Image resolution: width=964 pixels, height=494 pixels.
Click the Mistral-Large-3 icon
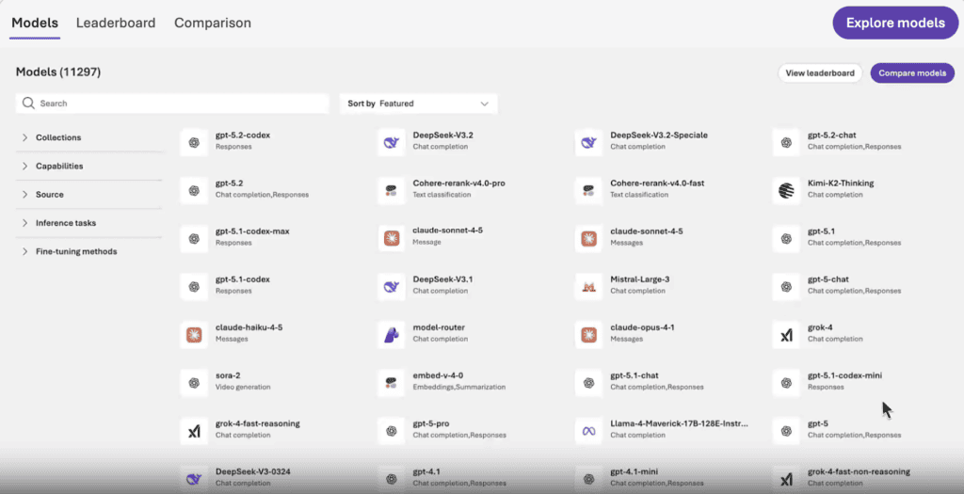(x=588, y=287)
